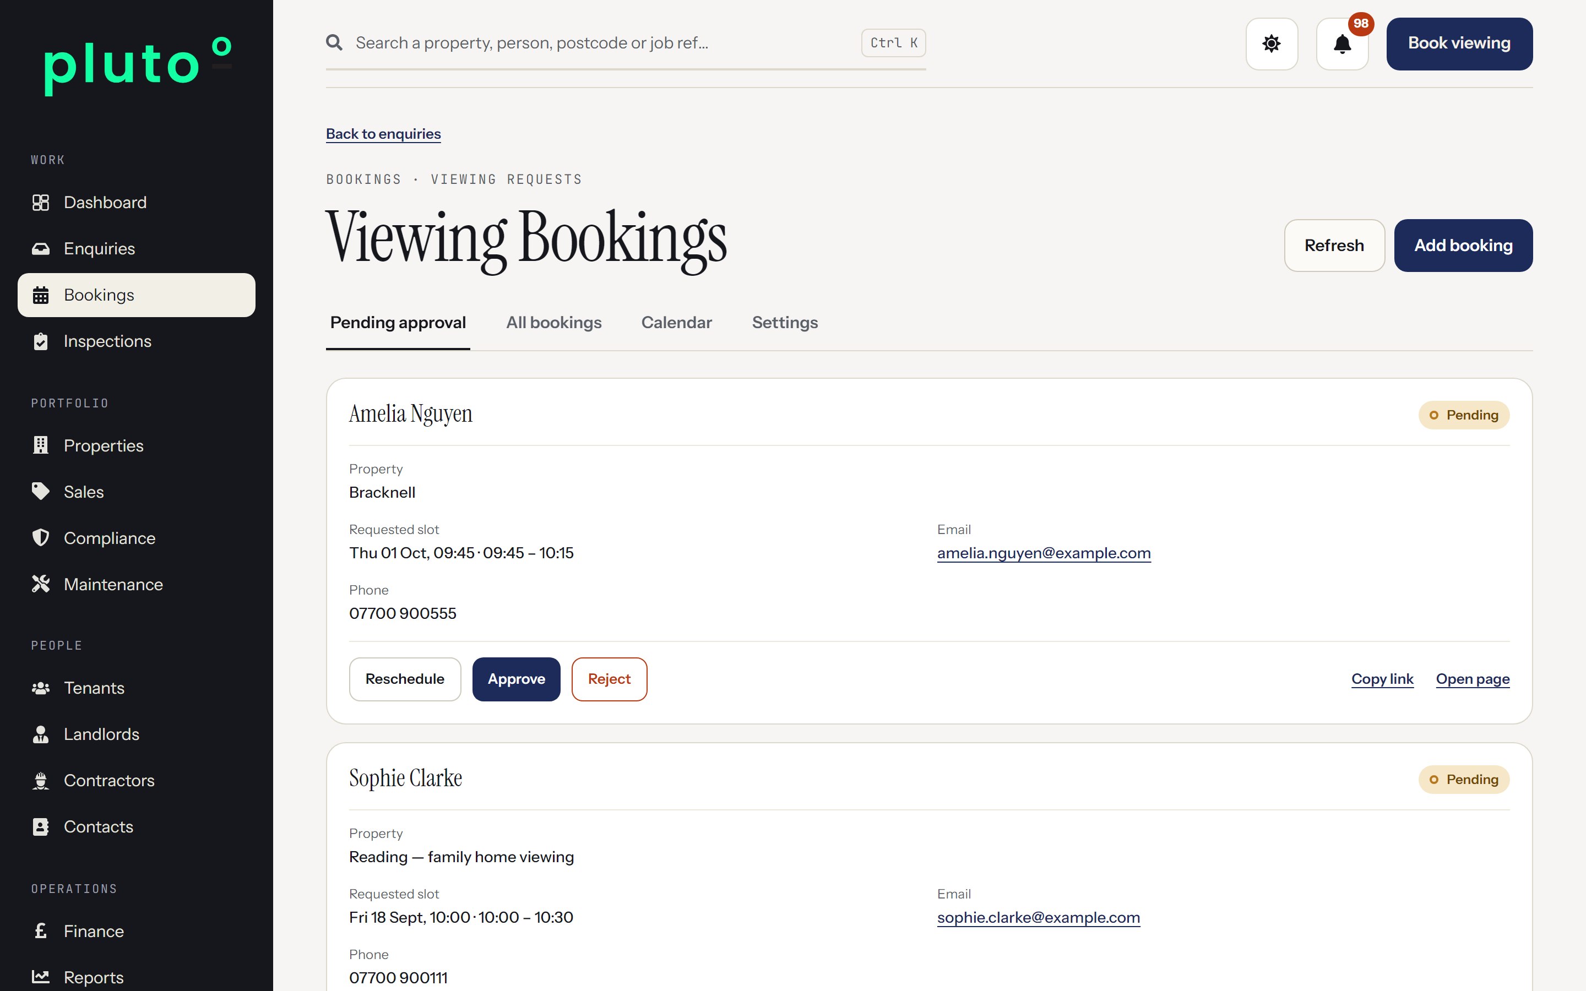
Task: Click the Properties building icon
Action: click(41, 446)
